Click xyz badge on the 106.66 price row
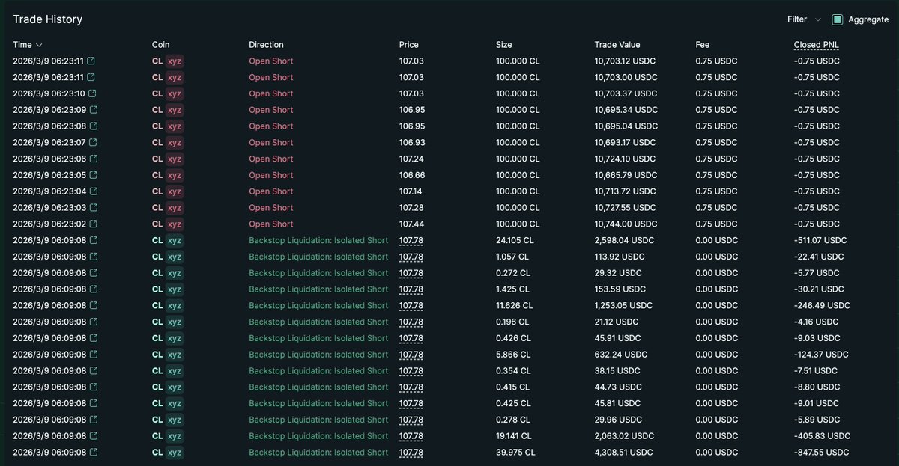 [174, 175]
